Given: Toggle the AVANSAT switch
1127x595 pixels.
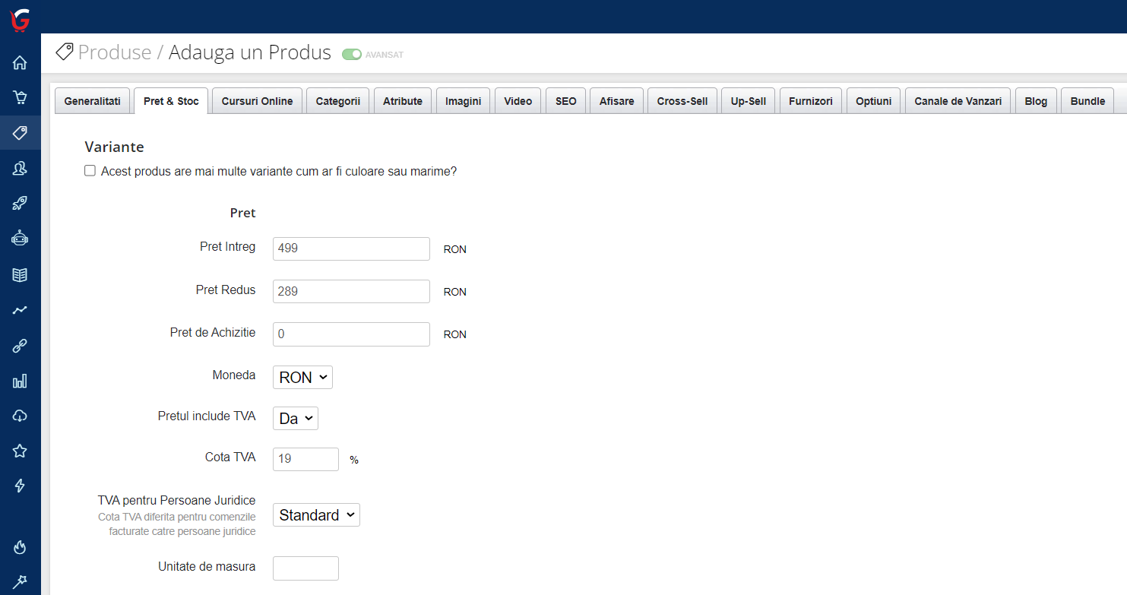Looking at the screenshot, I should [350, 54].
